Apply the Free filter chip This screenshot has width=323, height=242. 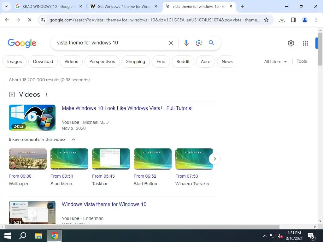click(x=161, y=61)
